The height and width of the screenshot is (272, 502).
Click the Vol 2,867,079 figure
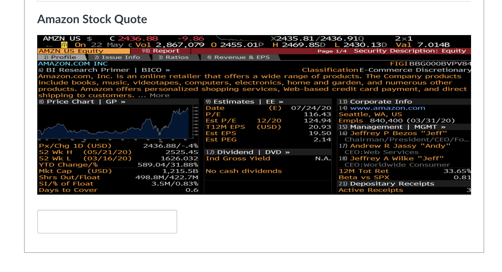point(170,45)
